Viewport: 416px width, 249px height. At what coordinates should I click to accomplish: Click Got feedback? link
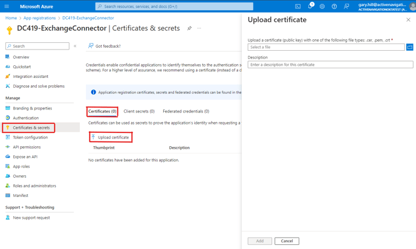pos(108,46)
